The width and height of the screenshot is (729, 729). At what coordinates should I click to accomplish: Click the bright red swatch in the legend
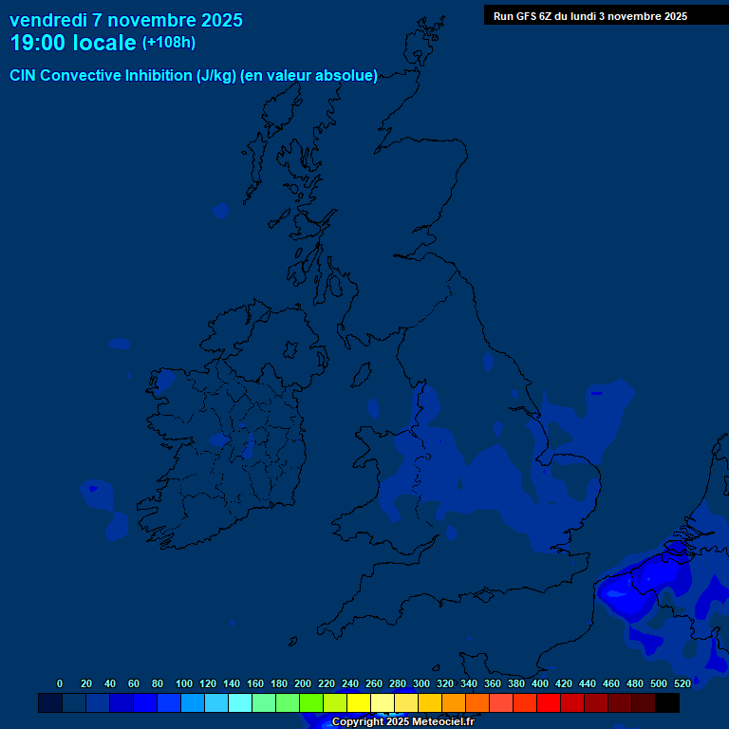point(549,703)
